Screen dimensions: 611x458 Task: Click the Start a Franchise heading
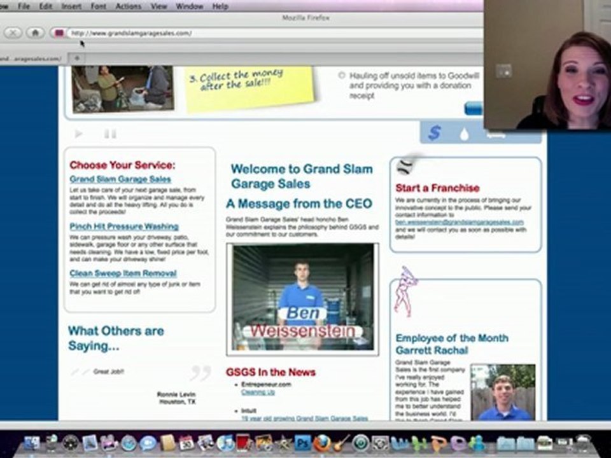tap(437, 188)
